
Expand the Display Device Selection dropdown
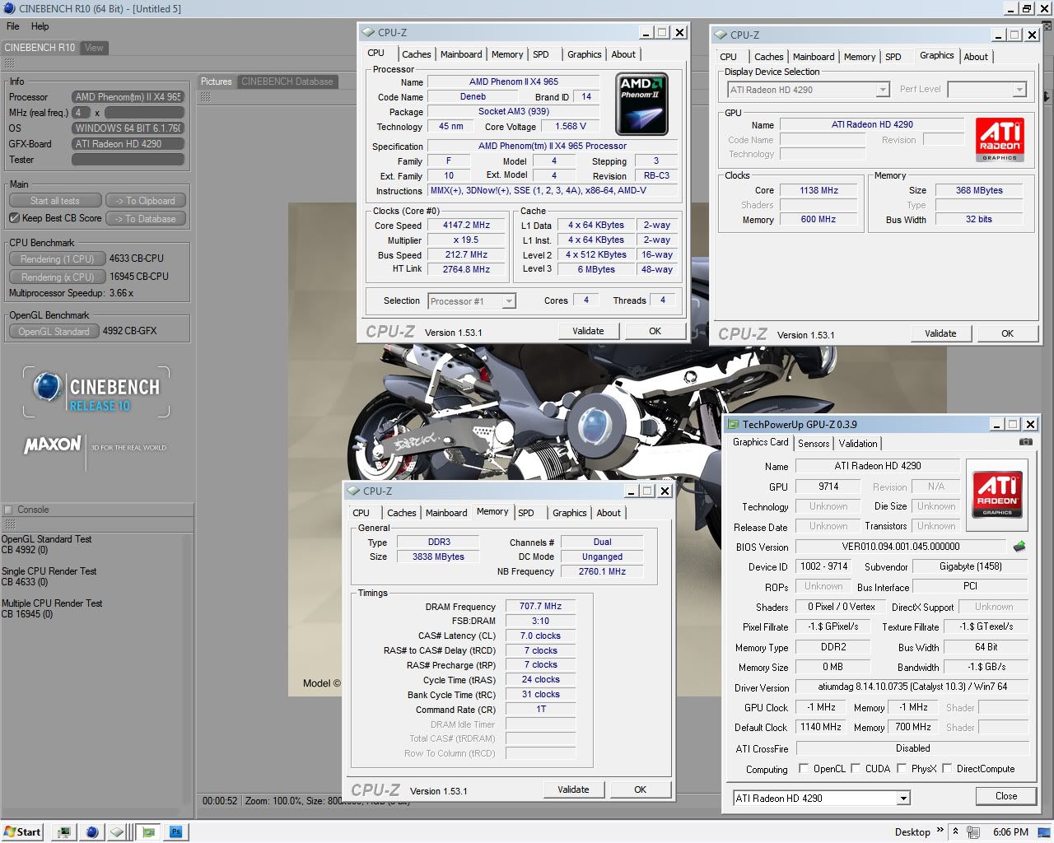pyautogui.click(x=809, y=90)
